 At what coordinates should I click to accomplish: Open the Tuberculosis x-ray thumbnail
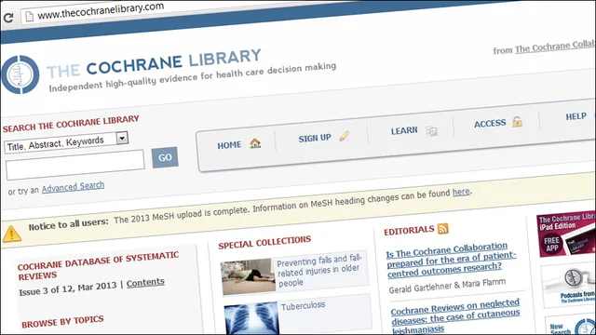[251, 318]
